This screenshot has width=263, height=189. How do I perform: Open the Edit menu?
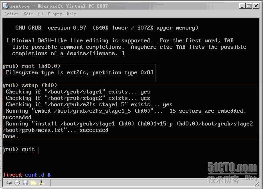[x=28, y=14]
